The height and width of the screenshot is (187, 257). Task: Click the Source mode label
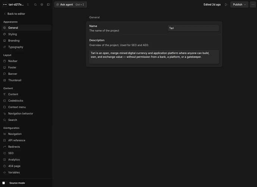click(17, 183)
